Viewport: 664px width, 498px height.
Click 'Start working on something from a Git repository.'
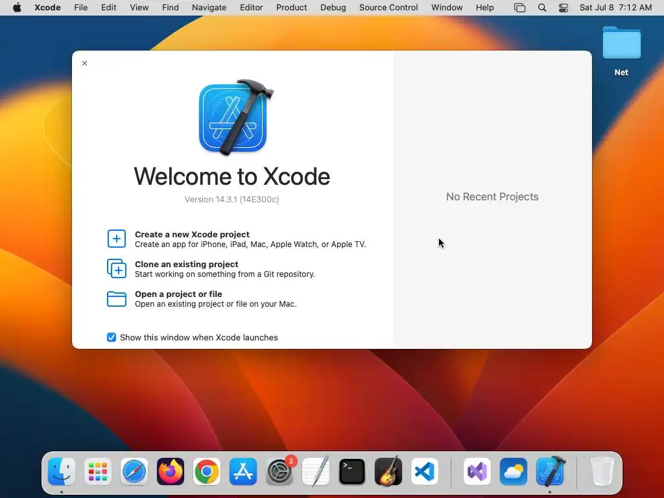coord(225,274)
